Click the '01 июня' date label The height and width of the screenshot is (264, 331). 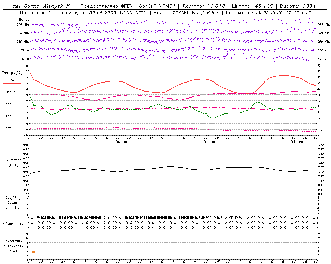(x=298, y=142)
